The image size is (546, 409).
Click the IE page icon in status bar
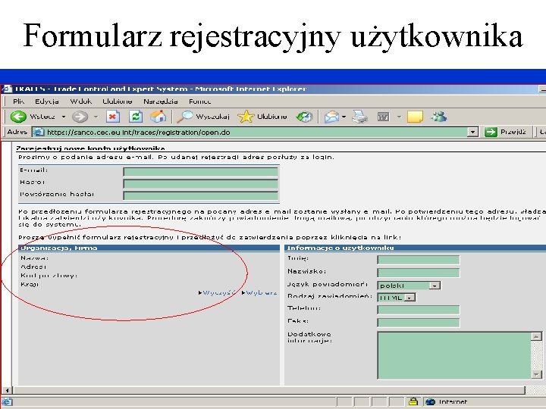(7, 402)
